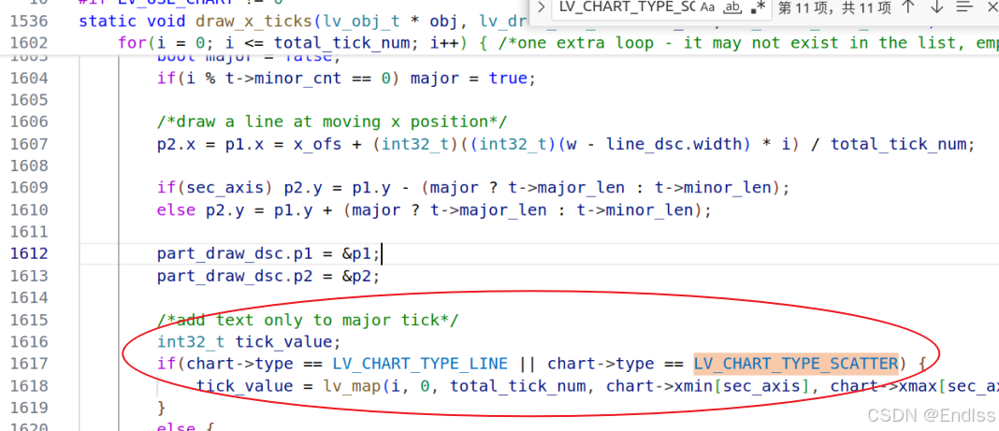Click comment 'add text only to major tick'
The height and width of the screenshot is (431, 999).
click(308, 320)
